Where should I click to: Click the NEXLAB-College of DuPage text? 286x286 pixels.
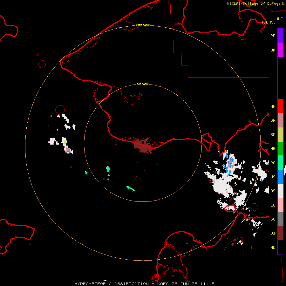[x=254, y=3]
